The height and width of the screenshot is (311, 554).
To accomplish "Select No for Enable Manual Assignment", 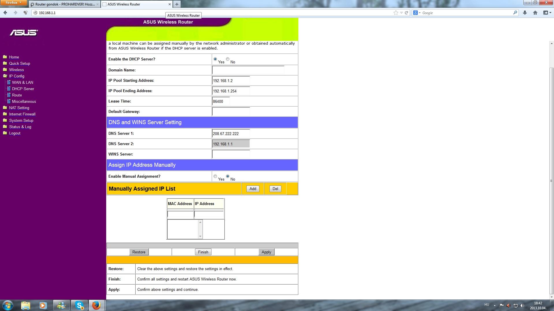I will point(228,176).
